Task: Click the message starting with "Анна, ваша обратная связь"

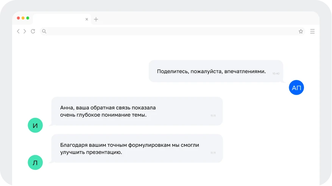Action: pyautogui.click(x=108, y=111)
